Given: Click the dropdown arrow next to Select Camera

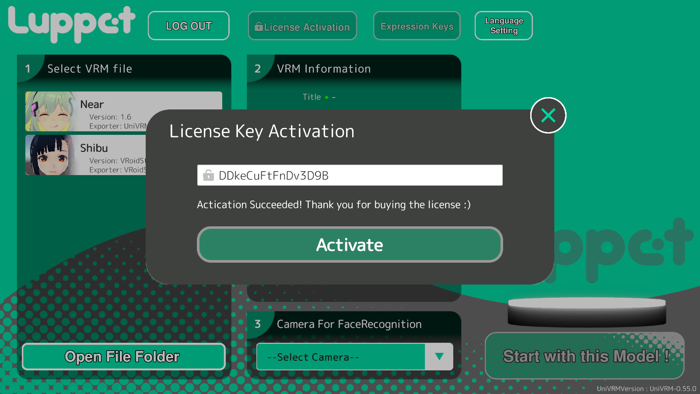Looking at the screenshot, I should pos(439,357).
